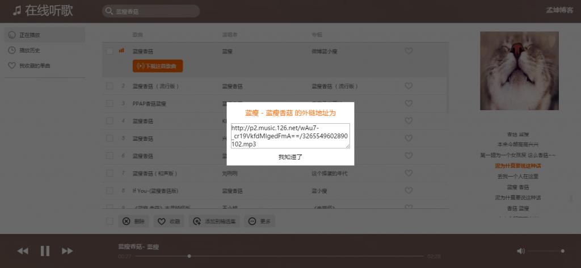
Task: Tick the checkbox on song row 5
Action: point(110,139)
